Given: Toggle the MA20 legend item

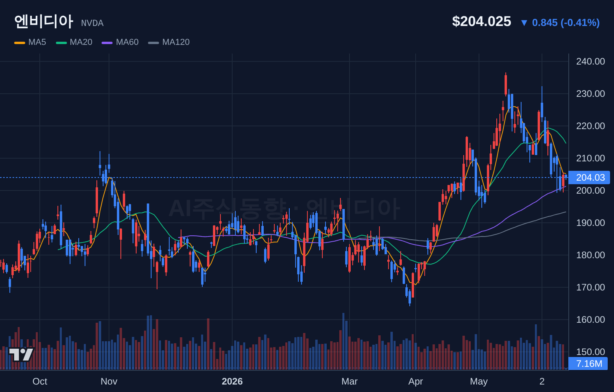Looking at the screenshot, I should pos(74,42).
